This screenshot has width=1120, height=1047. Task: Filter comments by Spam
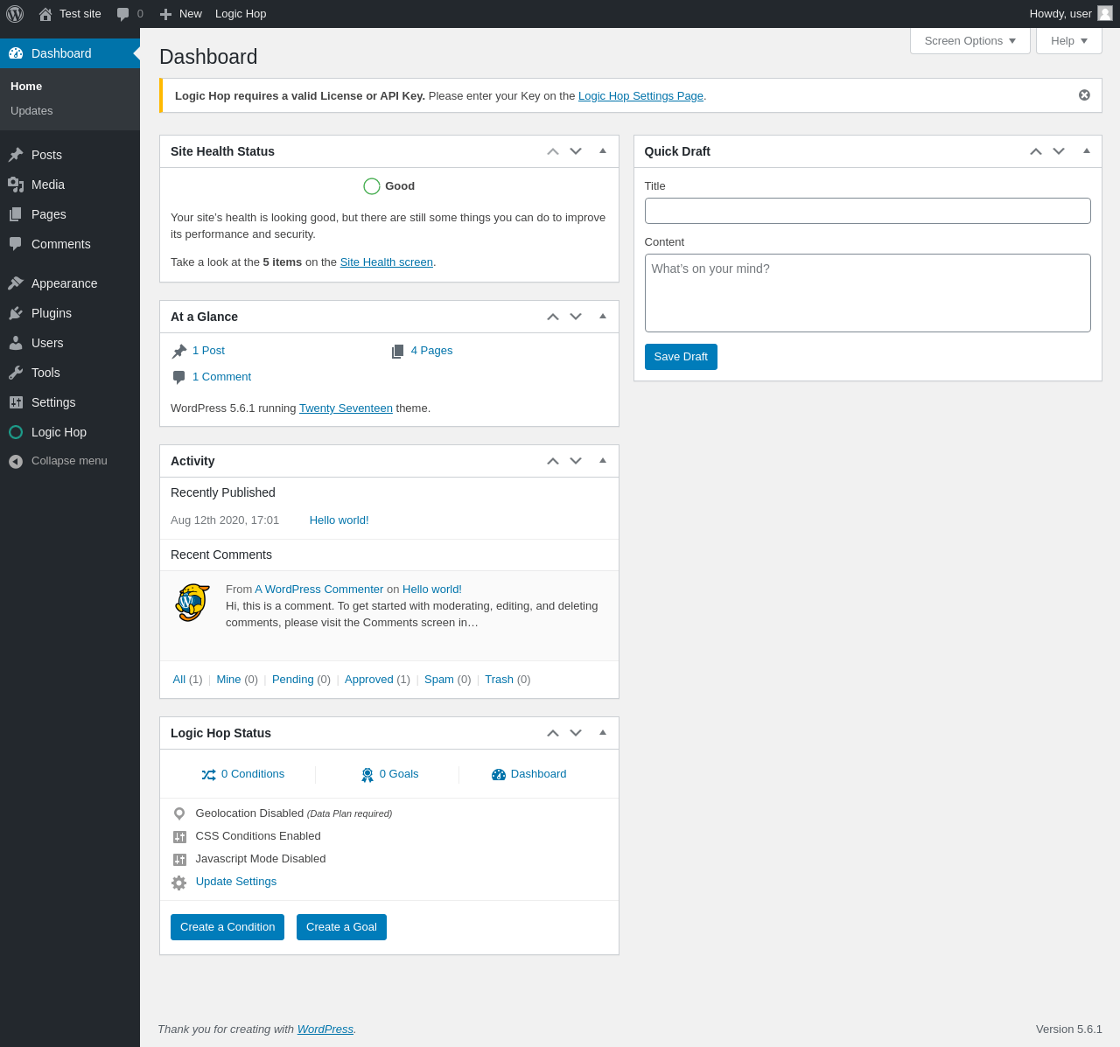point(439,680)
